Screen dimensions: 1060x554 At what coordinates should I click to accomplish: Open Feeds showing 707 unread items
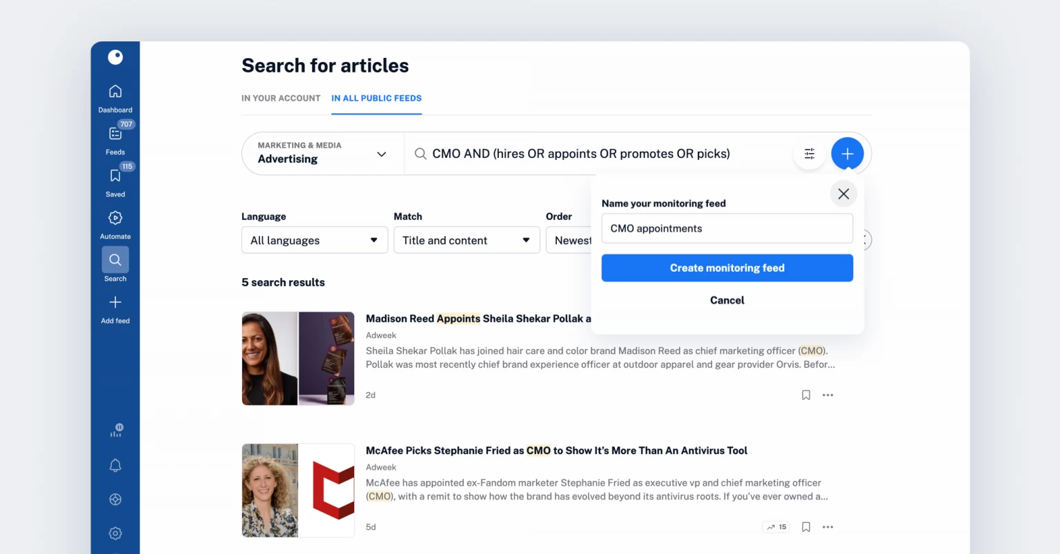click(x=115, y=138)
